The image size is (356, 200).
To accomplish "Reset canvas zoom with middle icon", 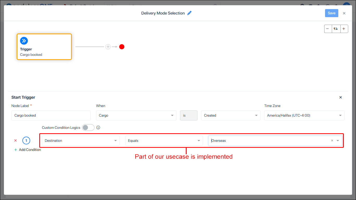I will pos(336,29).
